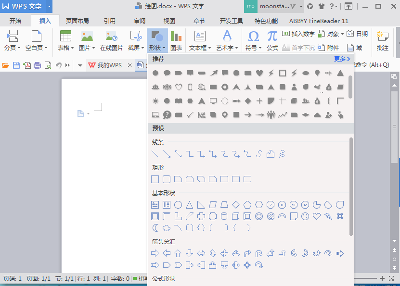Viewport: 400px width, 286px height.
Task: Open the 开发工具 tab
Action: point(232,21)
